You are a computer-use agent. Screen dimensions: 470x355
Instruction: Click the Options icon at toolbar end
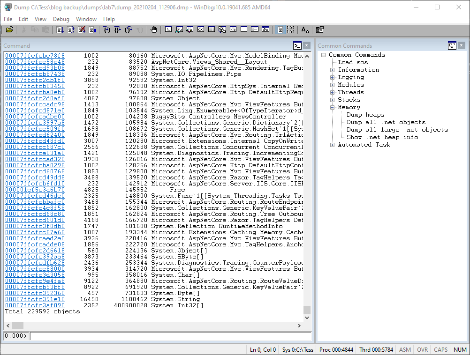320,30
